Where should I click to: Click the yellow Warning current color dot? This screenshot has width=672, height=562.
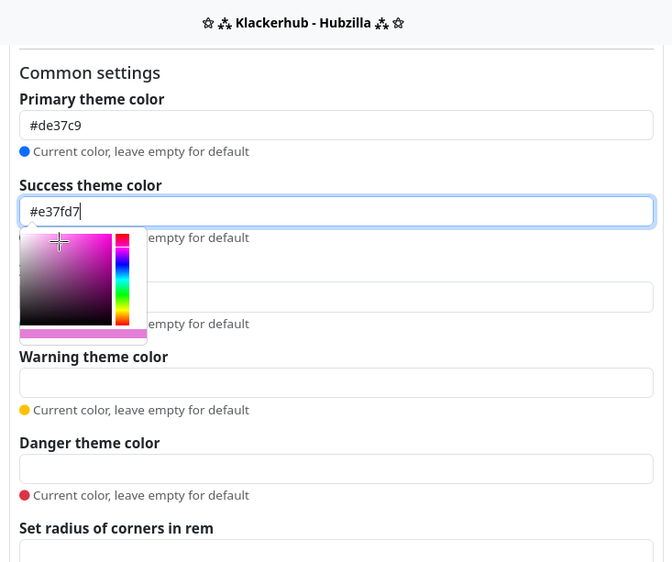[x=25, y=410]
